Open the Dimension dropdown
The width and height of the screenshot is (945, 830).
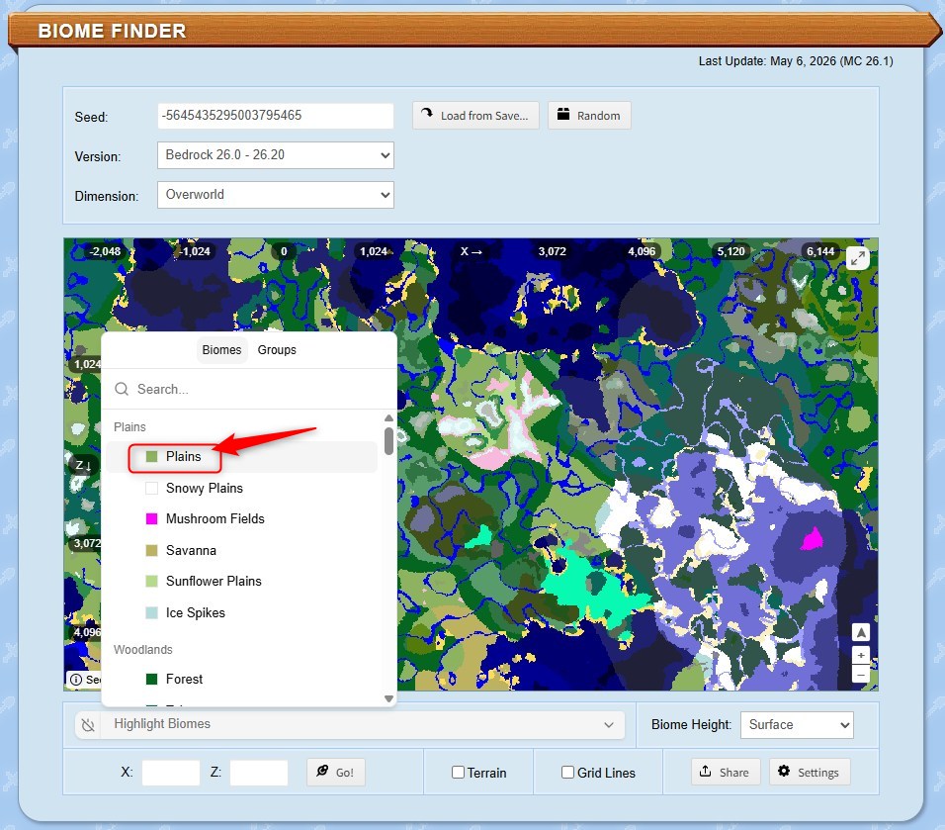tap(276, 195)
